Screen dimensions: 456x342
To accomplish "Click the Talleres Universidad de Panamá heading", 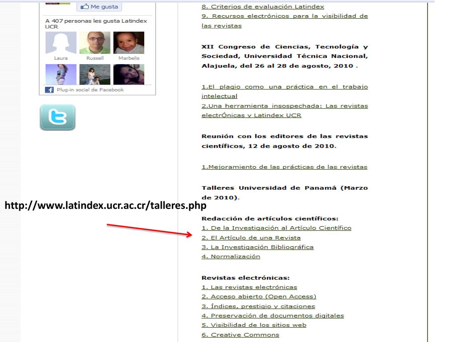I will pos(285,192).
